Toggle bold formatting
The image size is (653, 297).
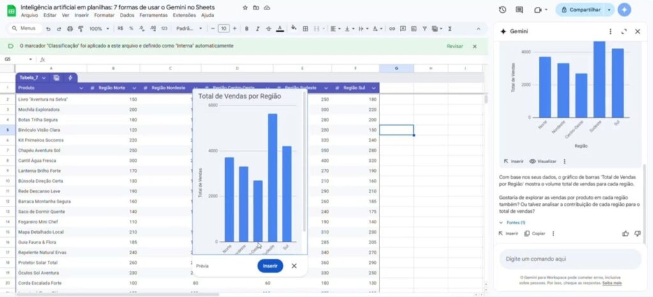coord(247,29)
